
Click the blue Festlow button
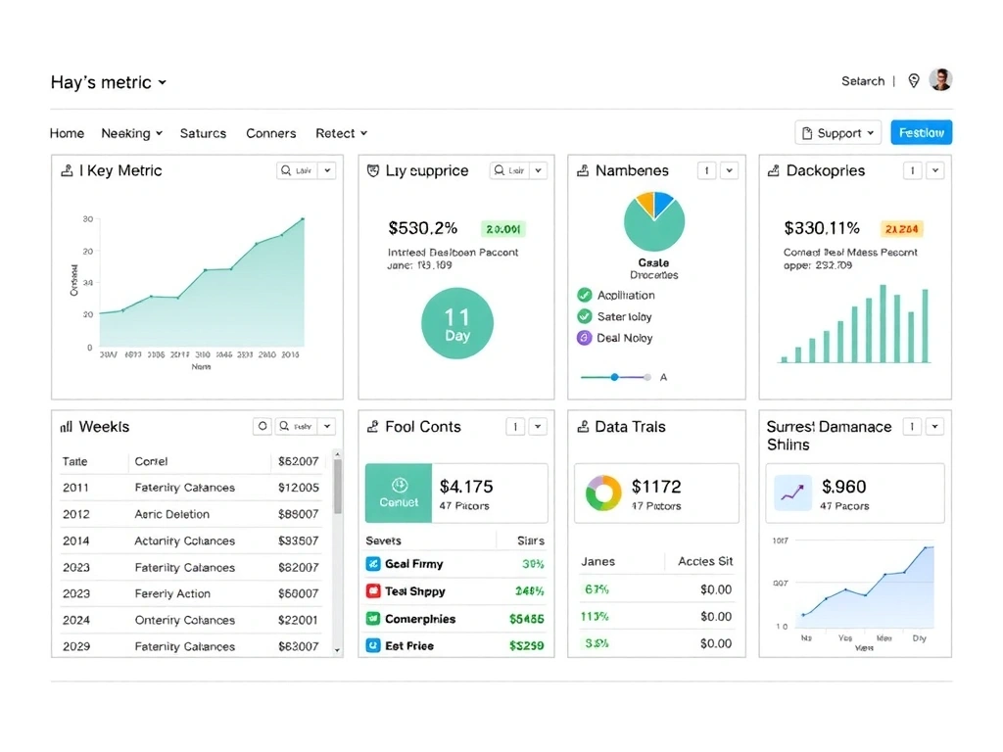[920, 132]
